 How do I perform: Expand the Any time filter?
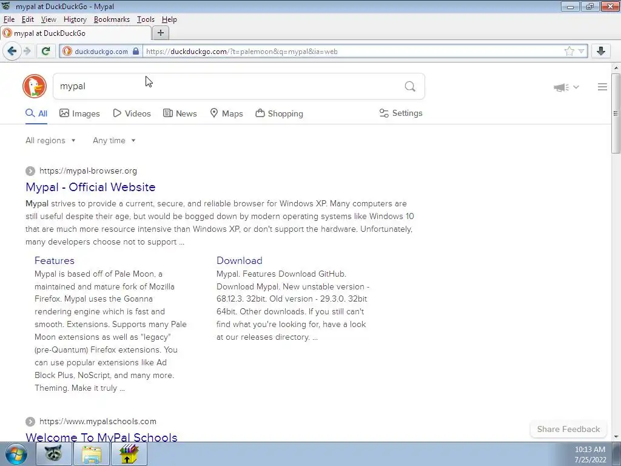click(114, 140)
